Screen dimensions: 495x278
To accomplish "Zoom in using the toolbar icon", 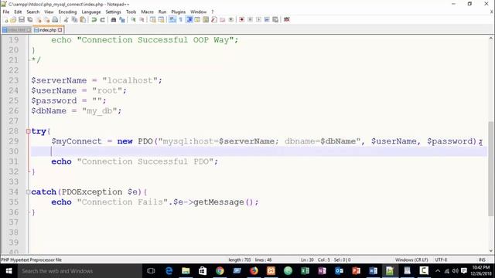I will tap(133, 19).
